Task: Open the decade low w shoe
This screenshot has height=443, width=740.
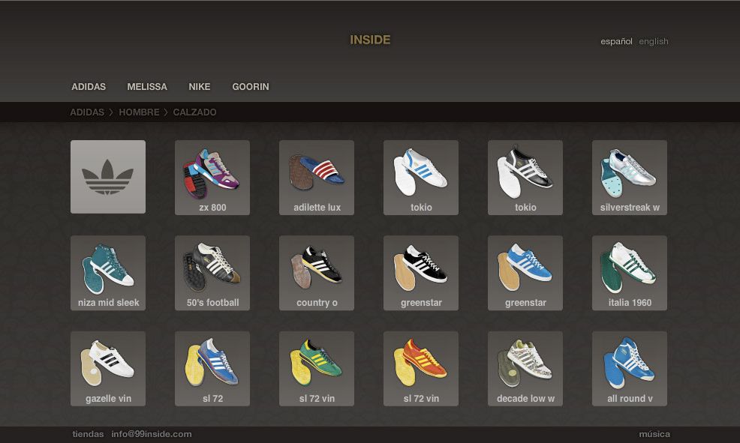Action: click(x=525, y=369)
